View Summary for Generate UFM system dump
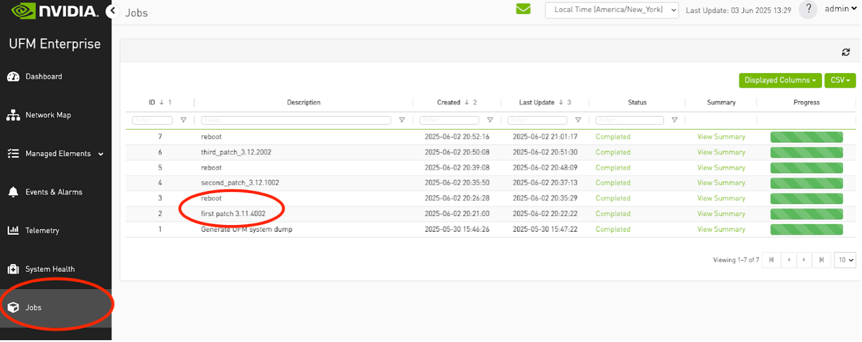Screen dimensions: 862x342 721,229
